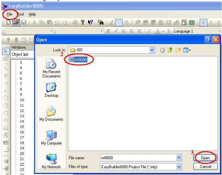Open the Tool menu
Viewport: 222px width, 175px height.
(x=21, y=14)
